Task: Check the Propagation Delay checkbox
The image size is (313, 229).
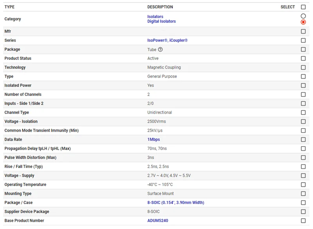Action: [303, 148]
